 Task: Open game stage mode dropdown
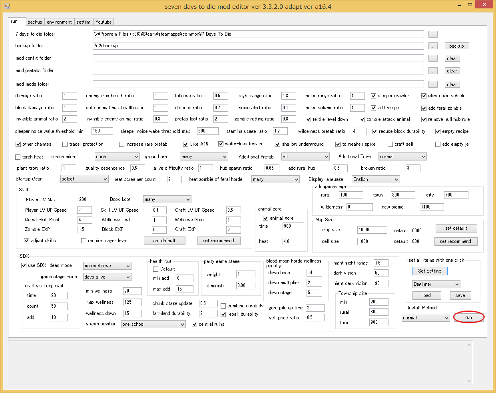(107, 277)
